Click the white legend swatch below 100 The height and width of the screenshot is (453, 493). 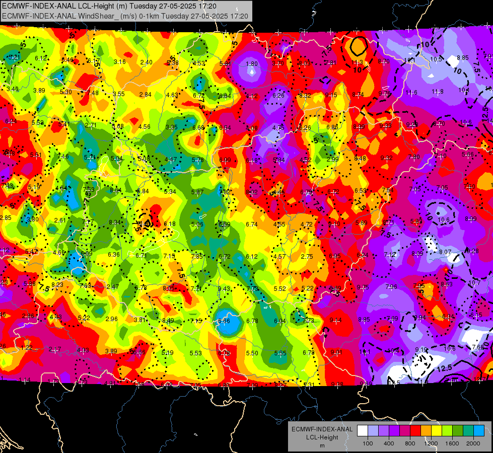(x=363, y=431)
